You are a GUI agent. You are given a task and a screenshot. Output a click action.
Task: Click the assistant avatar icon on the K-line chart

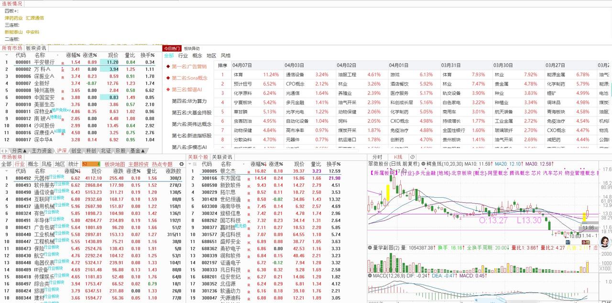[x=604, y=242]
